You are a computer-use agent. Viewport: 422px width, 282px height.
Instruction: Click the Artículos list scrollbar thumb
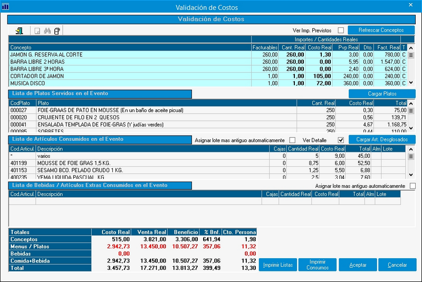[x=411, y=156]
